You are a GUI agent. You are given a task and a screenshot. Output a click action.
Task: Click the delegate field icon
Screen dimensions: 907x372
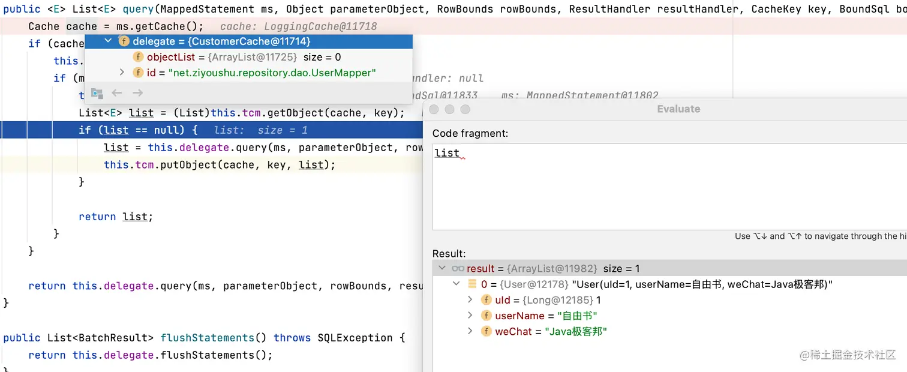pyautogui.click(x=124, y=41)
